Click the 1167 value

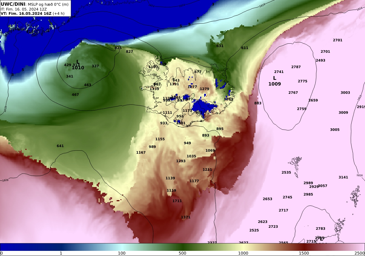coord(141,153)
